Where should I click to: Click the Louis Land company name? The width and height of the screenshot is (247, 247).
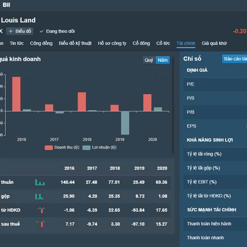tap(18, 20)
